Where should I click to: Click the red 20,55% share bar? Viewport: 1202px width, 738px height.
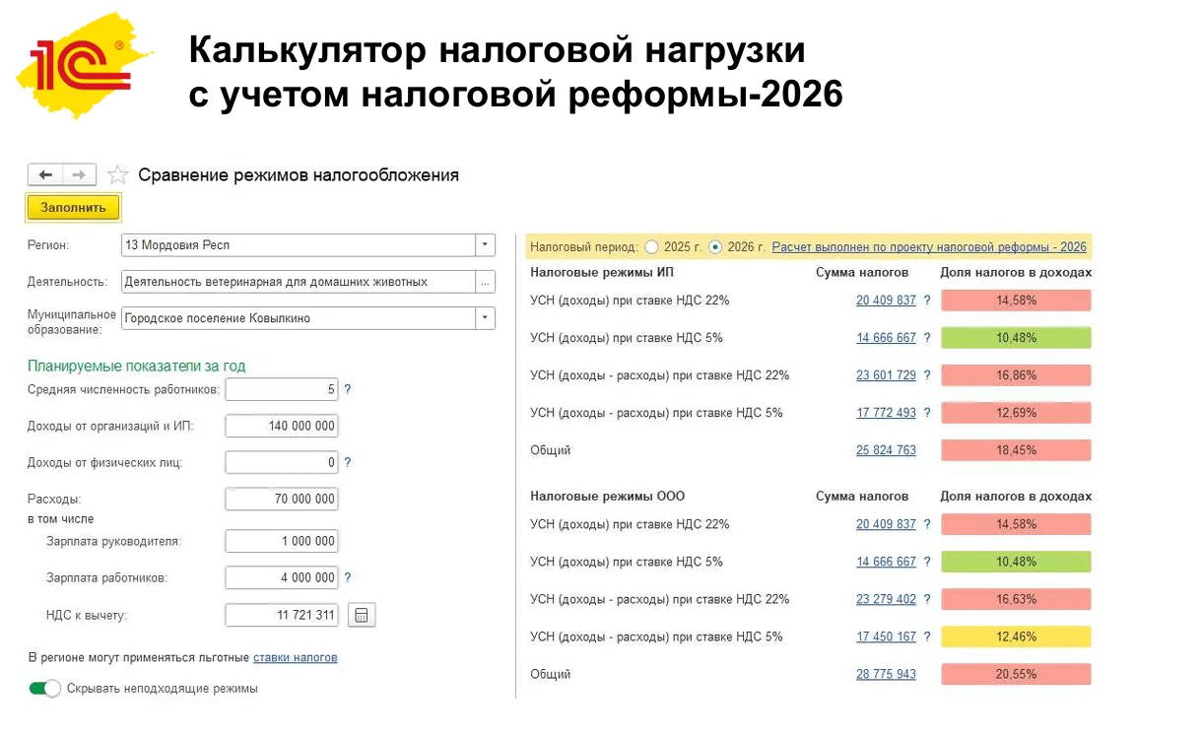coord(1016,674)
